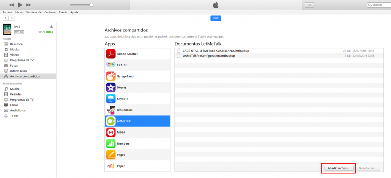
Task: Open the Visualización menu
Action: (x=34, y=12)
